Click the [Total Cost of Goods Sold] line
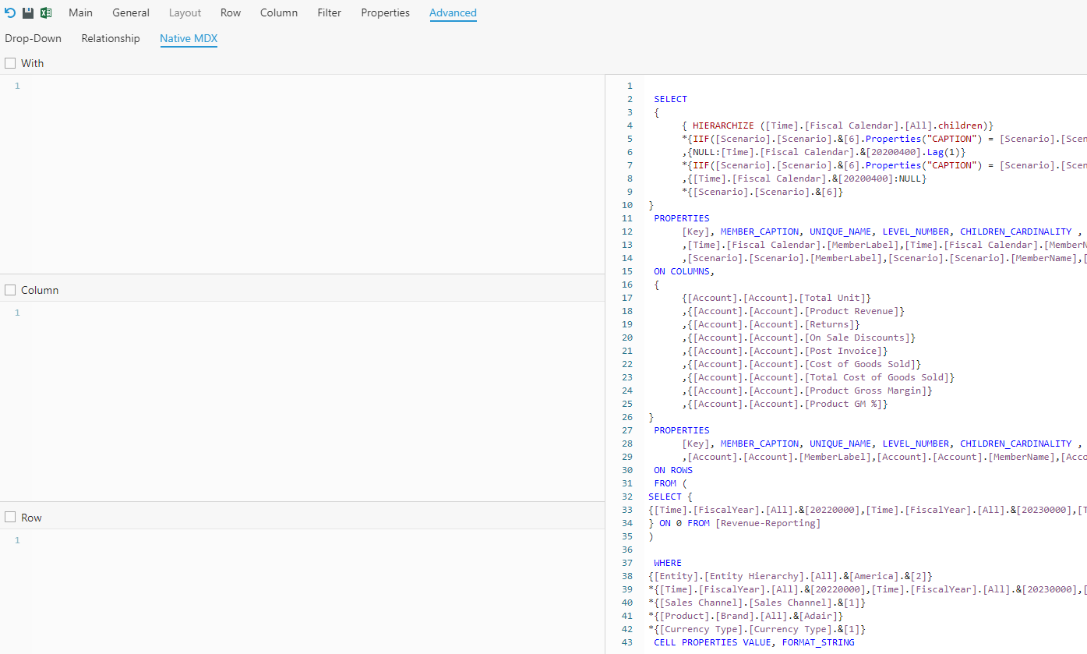Viewport: 1087px width, 654px height. pyautogui.click(x=818, y=377)
